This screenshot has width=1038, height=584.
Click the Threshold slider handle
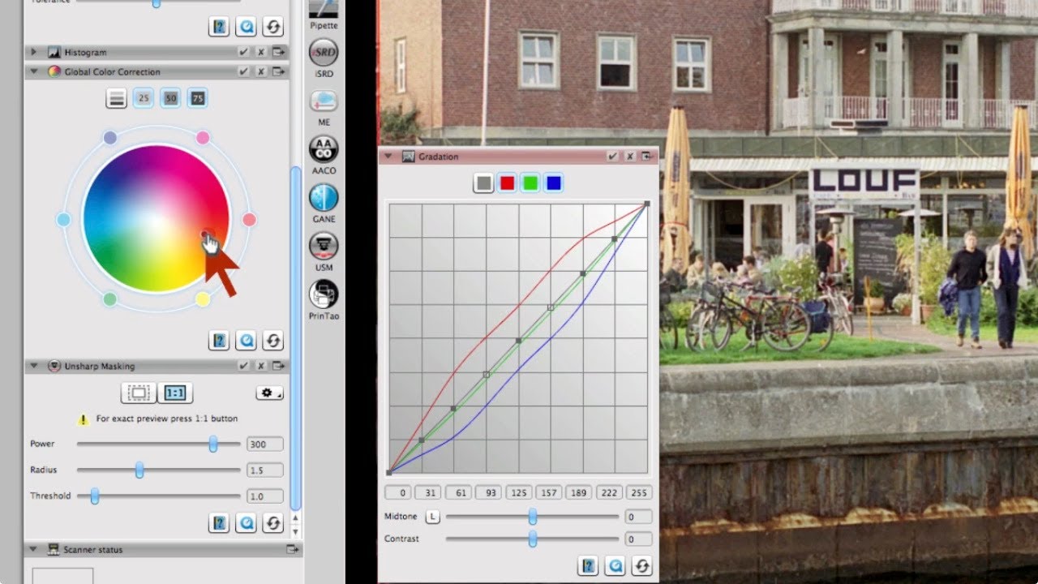[x=95, y=496]
